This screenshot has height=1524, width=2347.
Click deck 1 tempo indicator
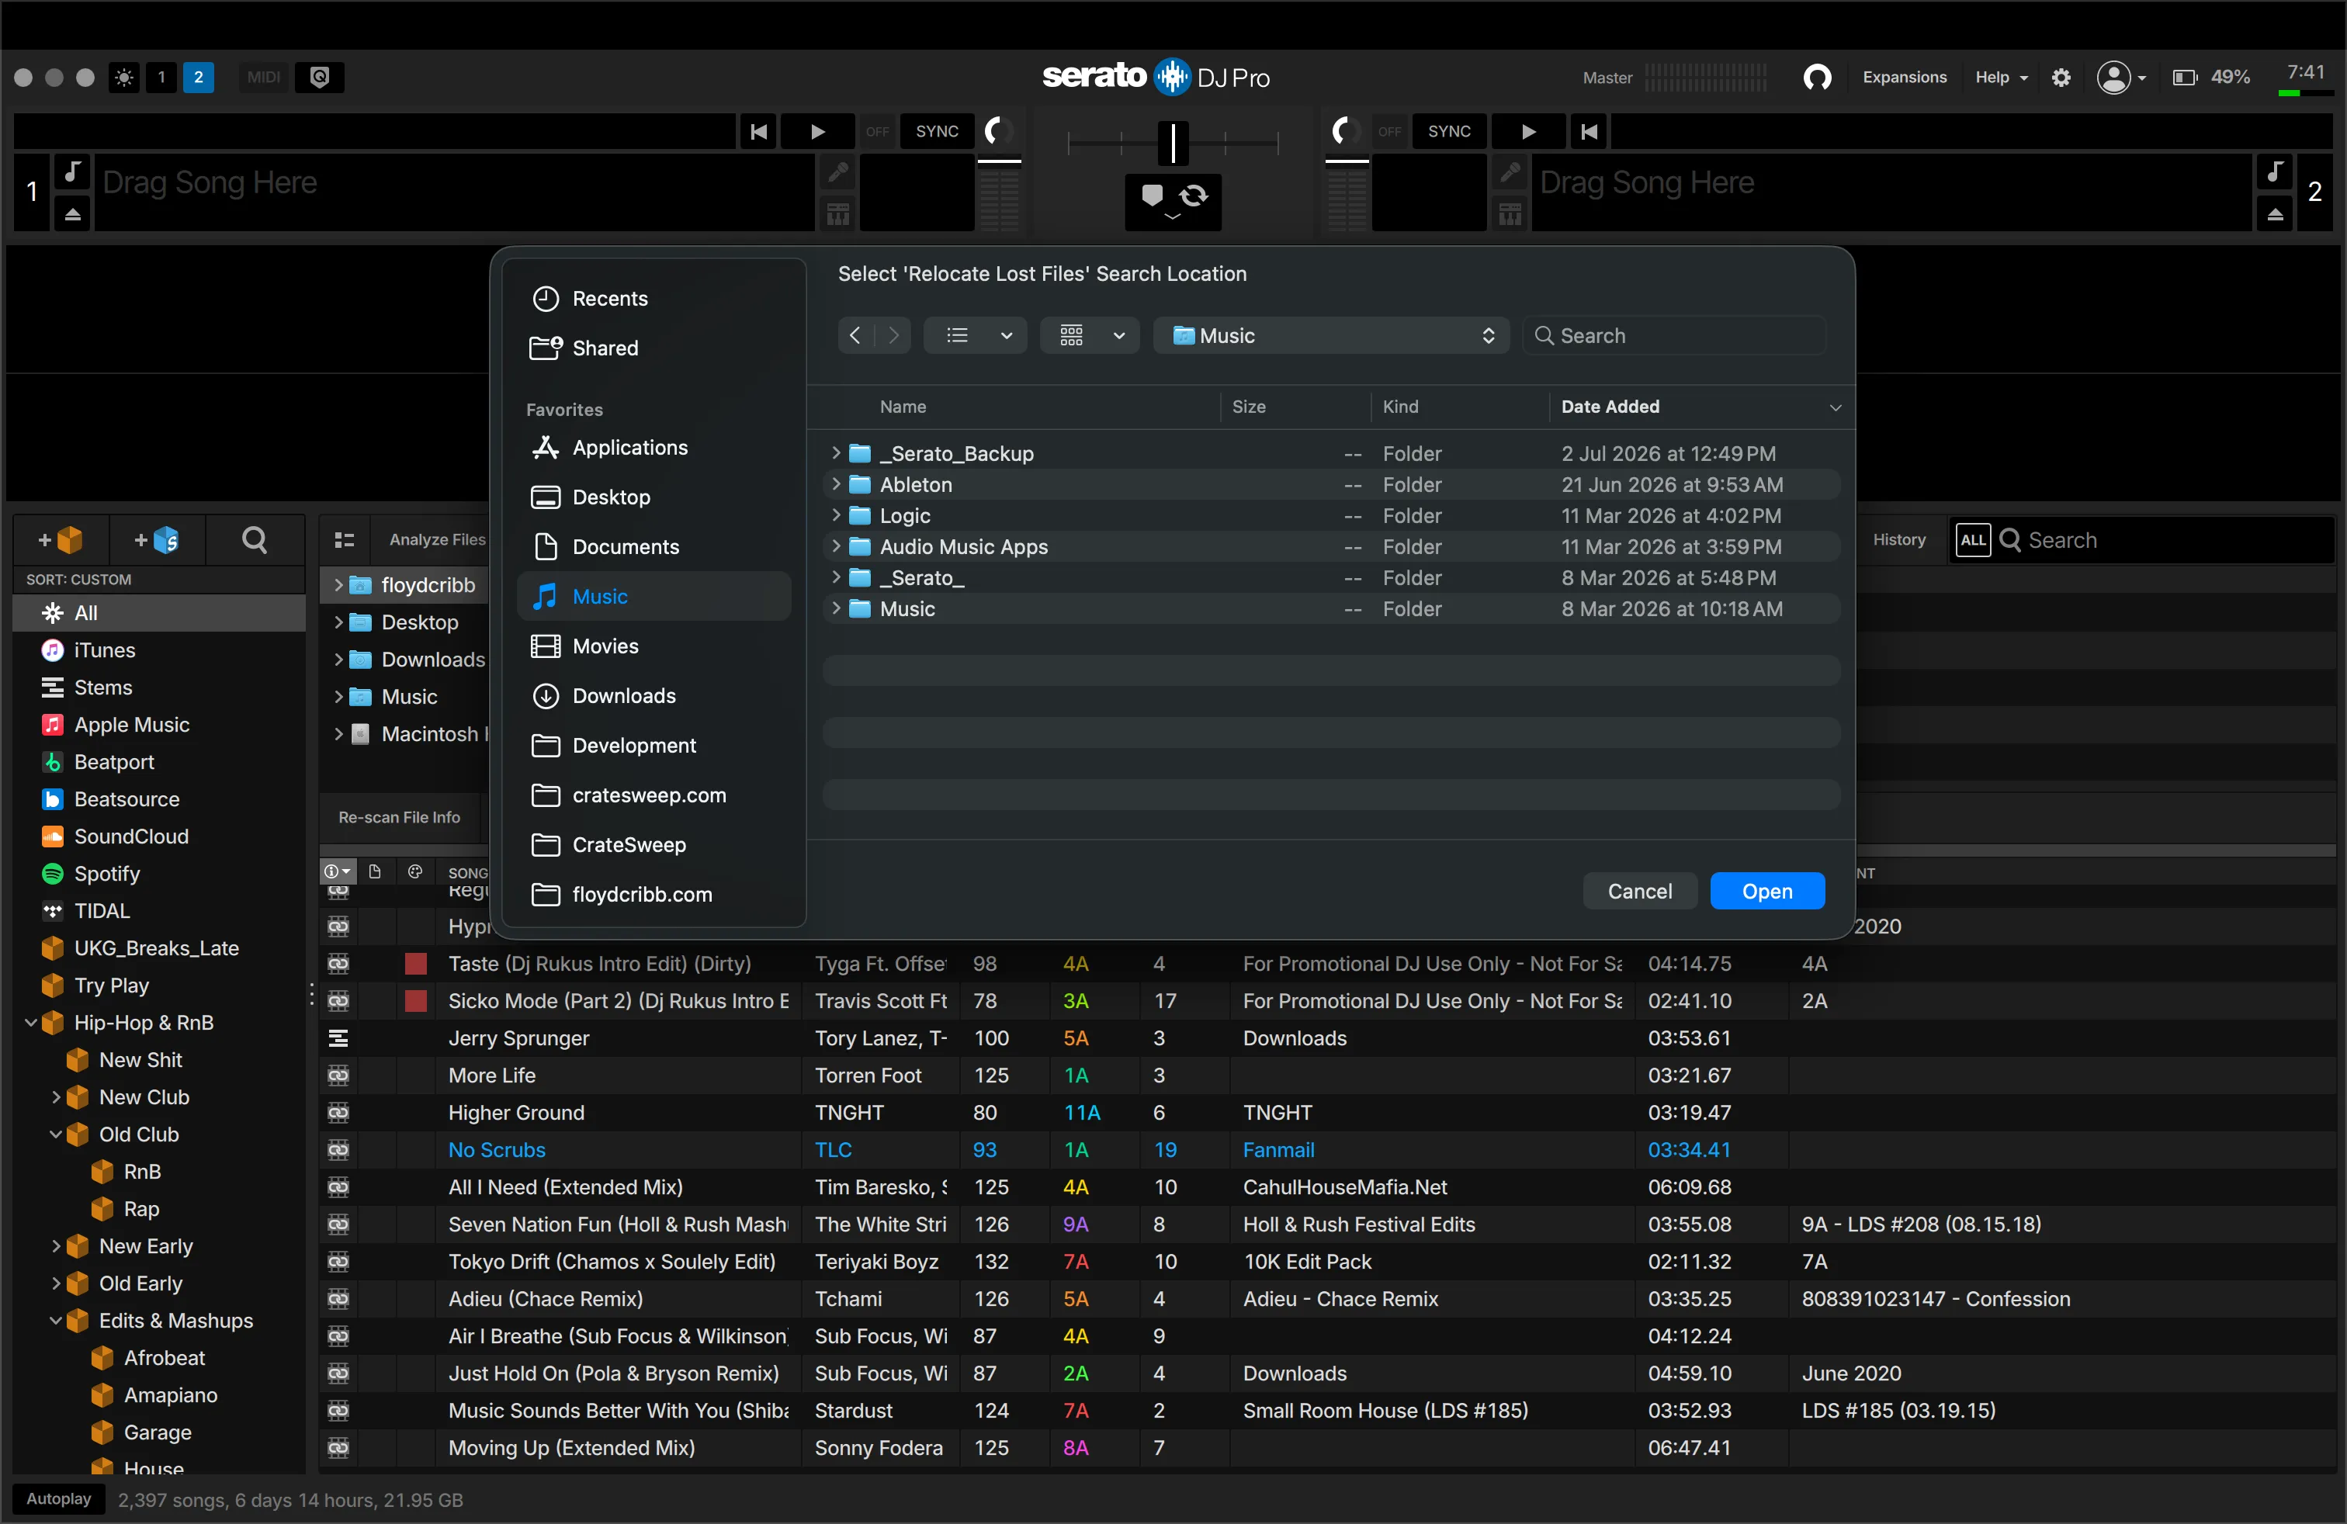click(999, 131)
